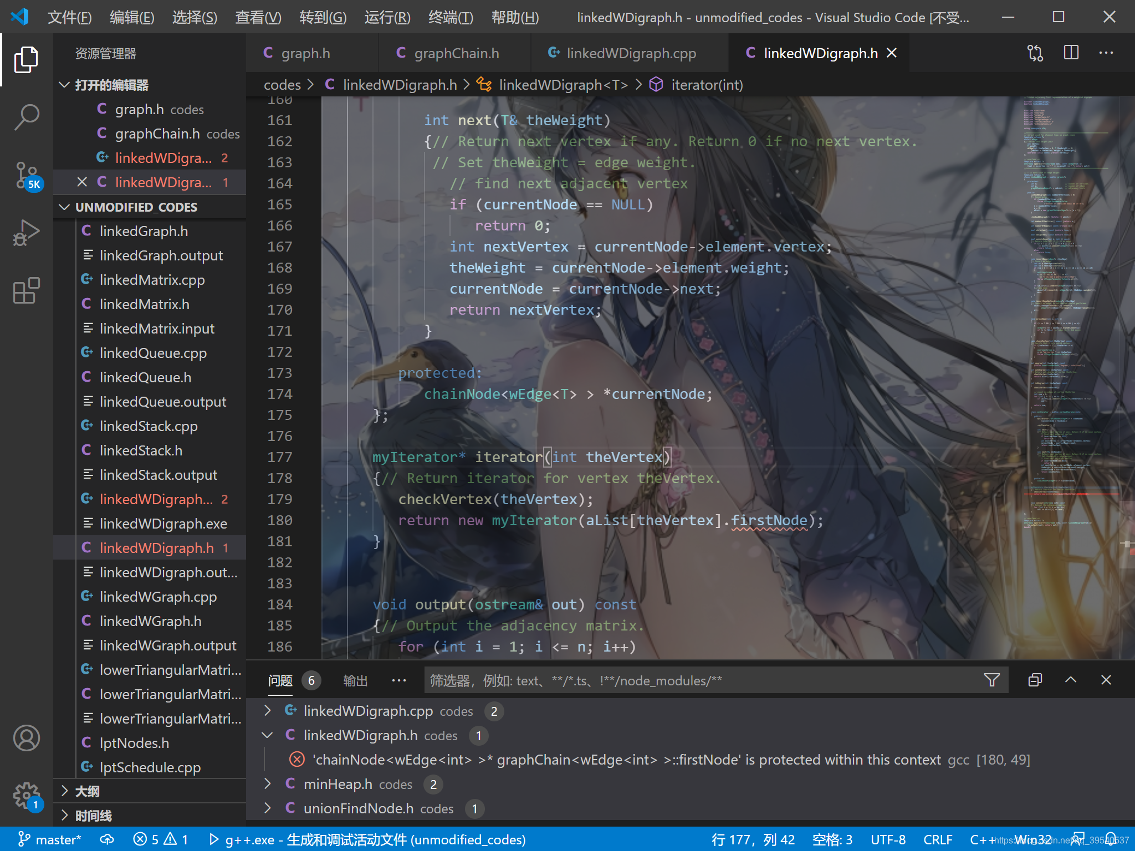The image size is (1135, 851).
Task: Open Run and Debug view
Action: [x=26, y=233]
